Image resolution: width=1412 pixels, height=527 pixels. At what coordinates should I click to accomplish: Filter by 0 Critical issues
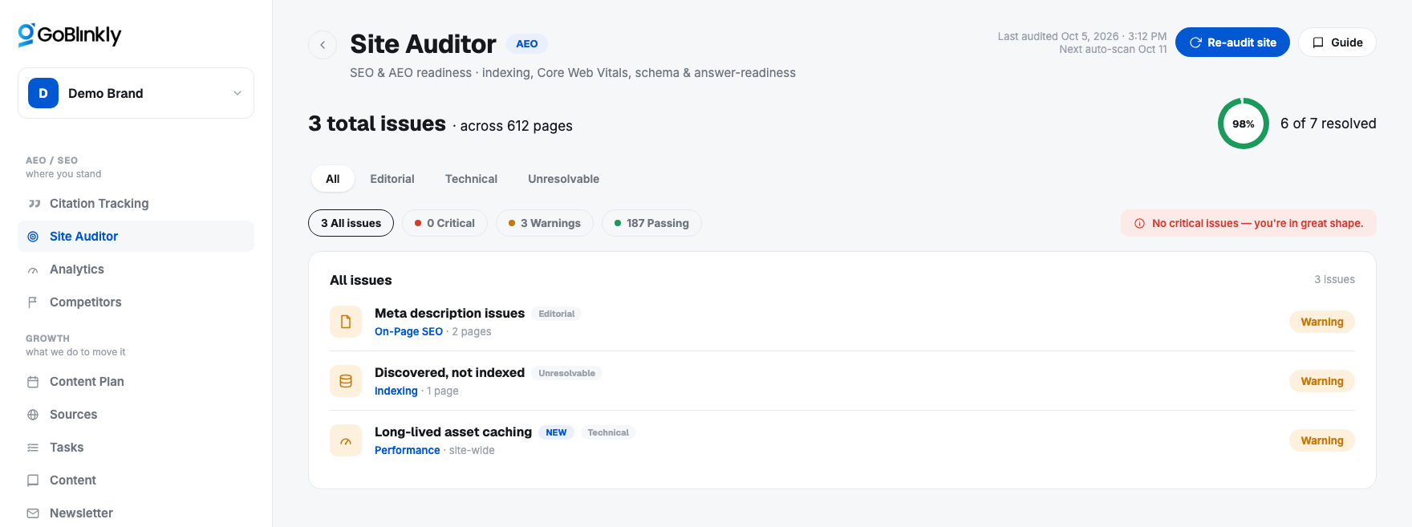(x=444, y=223)
